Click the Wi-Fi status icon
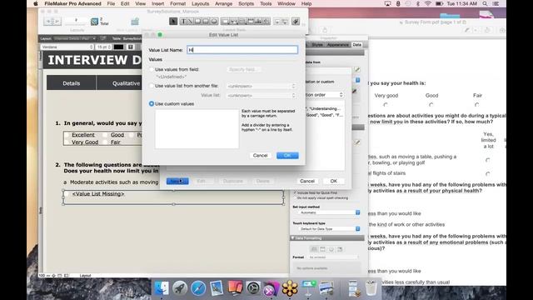Viewport: 533px width, 300px height. [428, 3]
